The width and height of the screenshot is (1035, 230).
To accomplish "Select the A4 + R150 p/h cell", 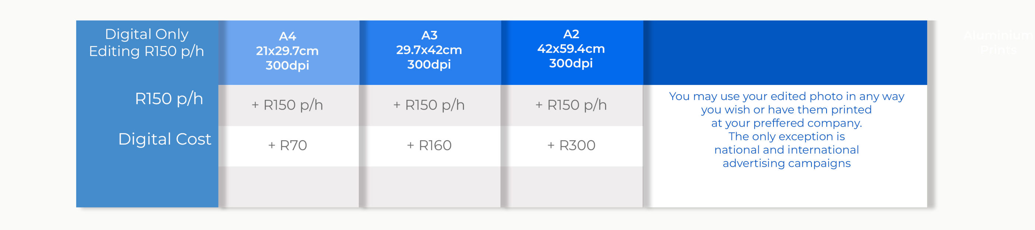I will pos(287,105).
